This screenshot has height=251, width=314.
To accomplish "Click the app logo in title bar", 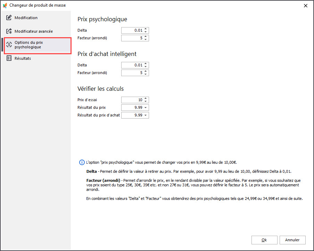I will pos(5,5).
